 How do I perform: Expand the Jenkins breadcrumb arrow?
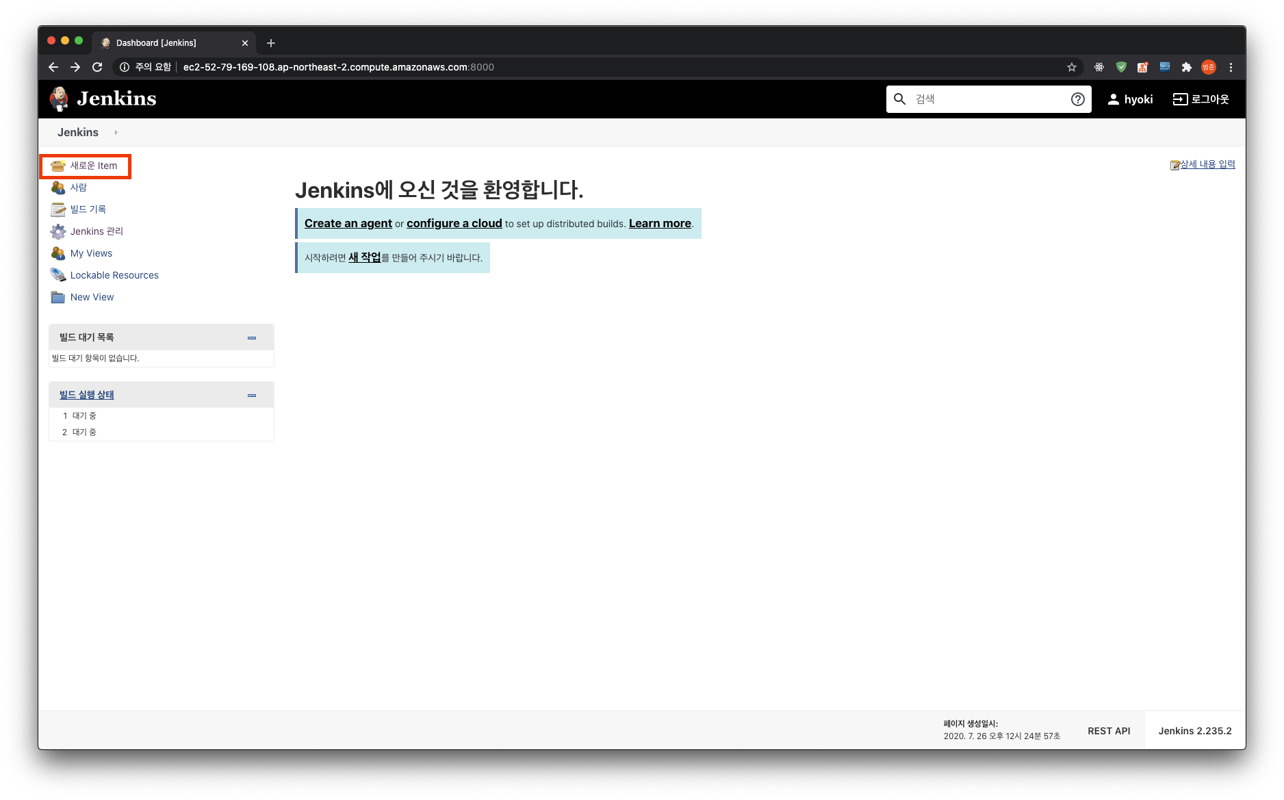116,133
